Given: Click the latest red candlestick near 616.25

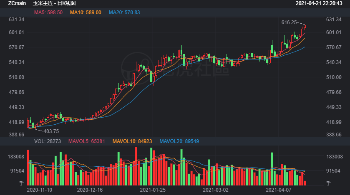Looking at the screenshot, I should (x=305, y=27).
